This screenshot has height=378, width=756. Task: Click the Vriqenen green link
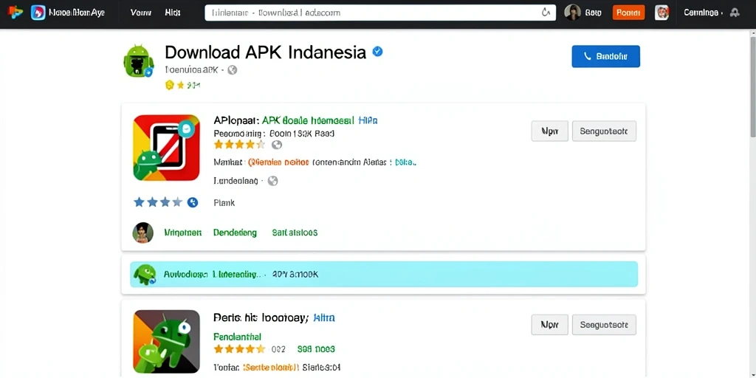pyautogui.click(x=183, y=233)
